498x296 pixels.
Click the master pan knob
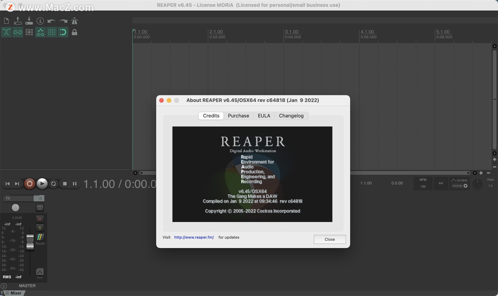coord(16,207)
